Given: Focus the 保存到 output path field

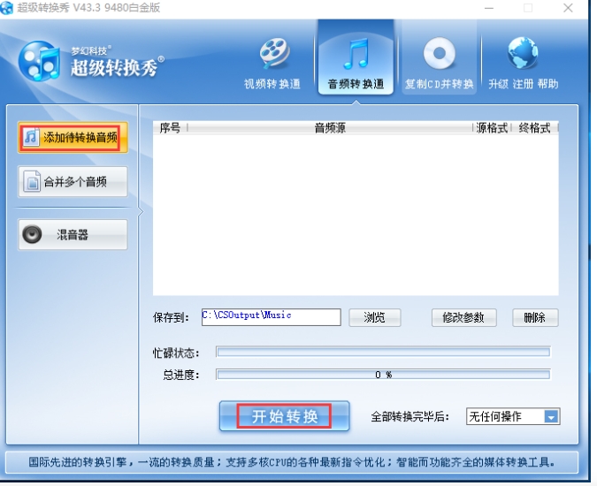Looking at the screenshot, I should click(272, 316).
